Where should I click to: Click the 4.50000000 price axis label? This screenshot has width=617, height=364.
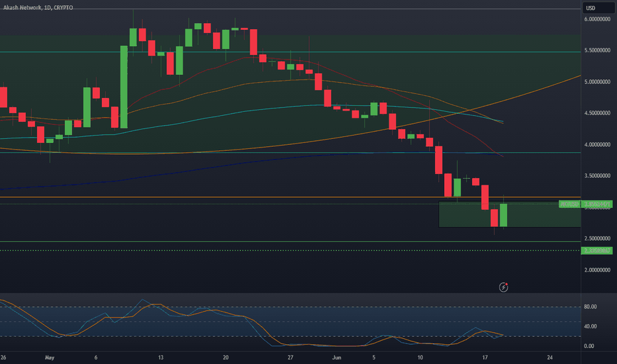tap(597, 113)
